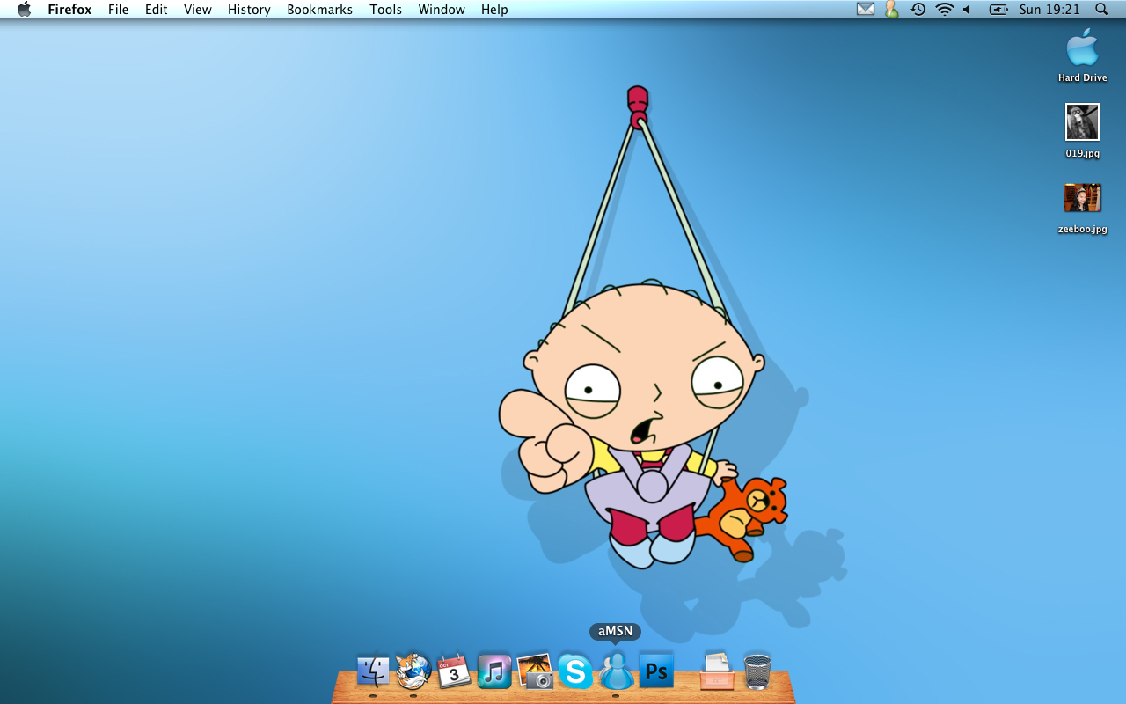Open the Bookmarks menu
The image size is (1126, 704).
(x=319, y=10)
